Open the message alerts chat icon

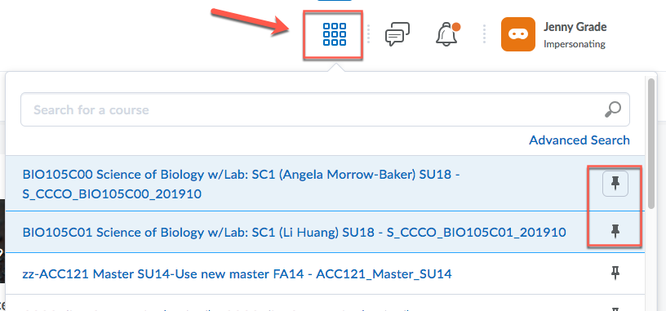click(x=397, y=34)
